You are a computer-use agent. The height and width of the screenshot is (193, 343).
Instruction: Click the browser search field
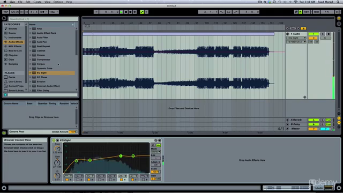43,19
